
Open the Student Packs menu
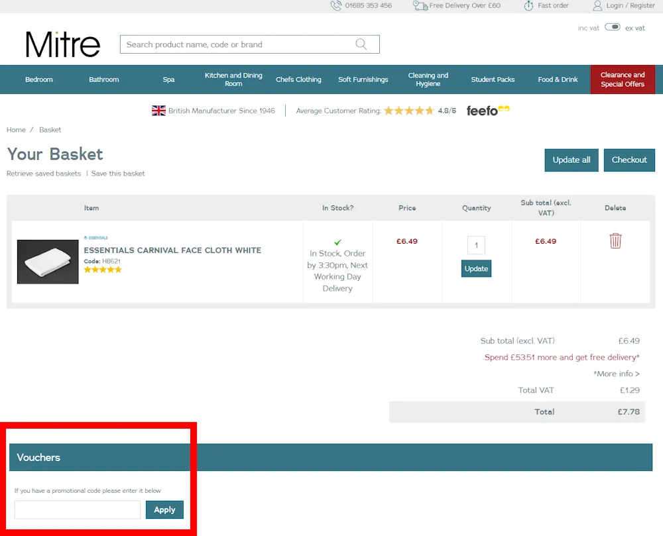click(x=493, y=80)
